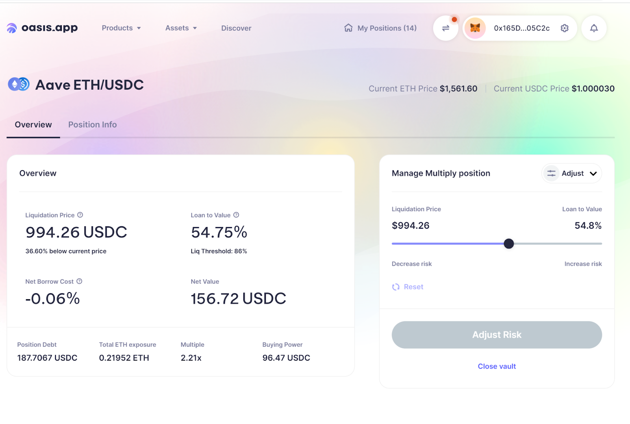The image size is (630, 424).
Task: Open the swap arrows icon button
Action: pyautogui.click(x=446, y=28)
